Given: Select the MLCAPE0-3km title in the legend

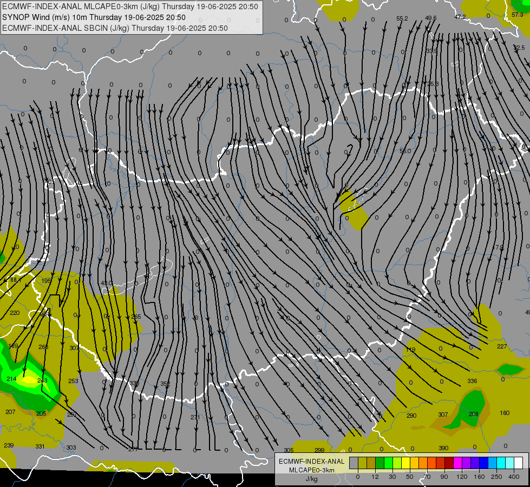Looking at the screenshot, I should point(312,470).
